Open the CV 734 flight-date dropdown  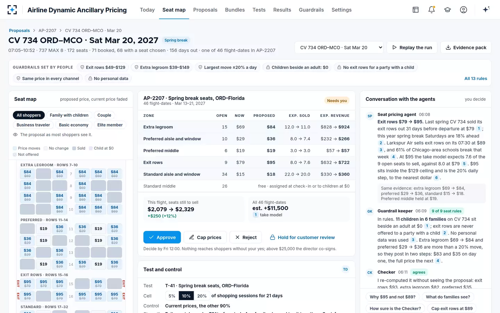(339, 48)
